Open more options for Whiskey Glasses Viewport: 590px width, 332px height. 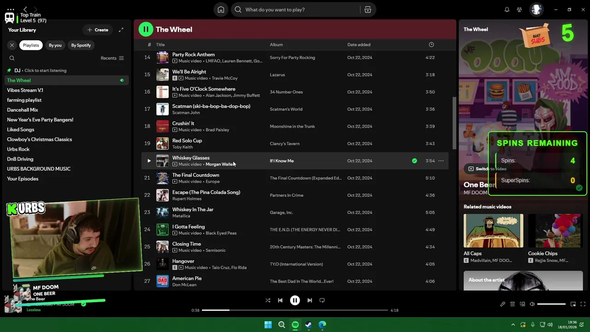(441, 161)
